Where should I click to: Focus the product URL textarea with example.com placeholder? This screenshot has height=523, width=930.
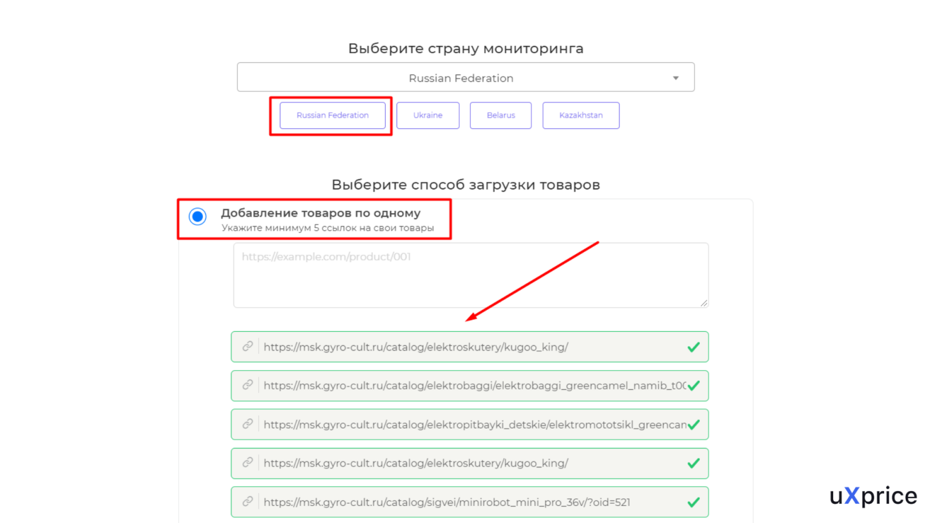tap(470, 275)
